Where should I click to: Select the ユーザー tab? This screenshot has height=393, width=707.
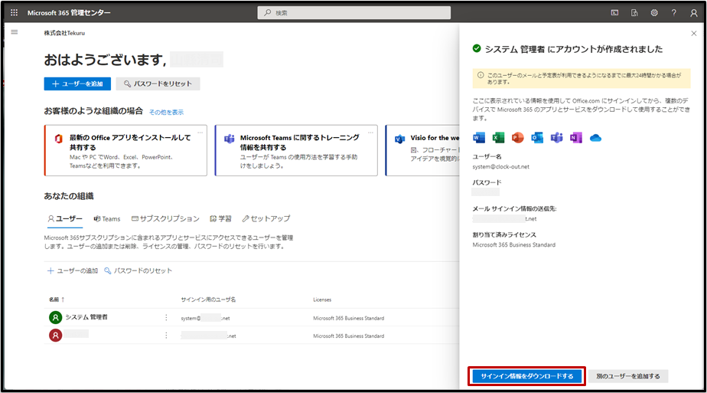tap(65, 218)
